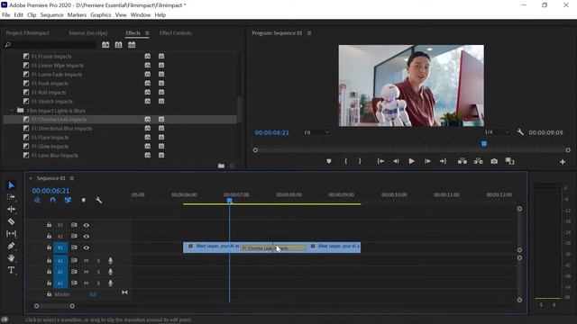
Task: Open the Markers menu
Action: [x=77, y=15]
